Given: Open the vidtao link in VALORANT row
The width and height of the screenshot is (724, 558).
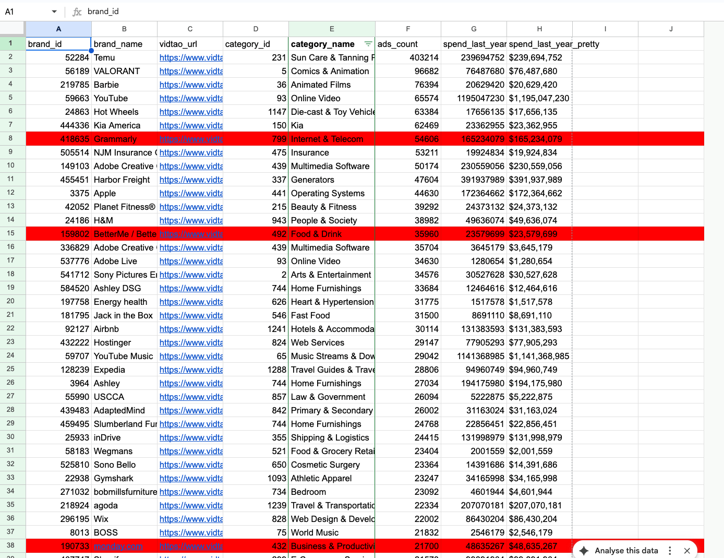Looking at the screenshot, I should pos(191,71).
